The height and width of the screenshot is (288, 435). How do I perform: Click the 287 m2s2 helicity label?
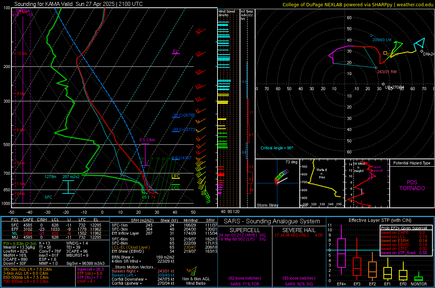(x=71, y=177)
